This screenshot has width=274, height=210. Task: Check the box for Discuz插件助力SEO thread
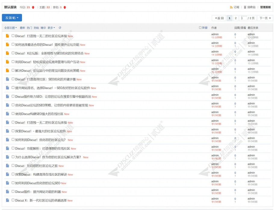pyautogui.click(x=13, y=96)
